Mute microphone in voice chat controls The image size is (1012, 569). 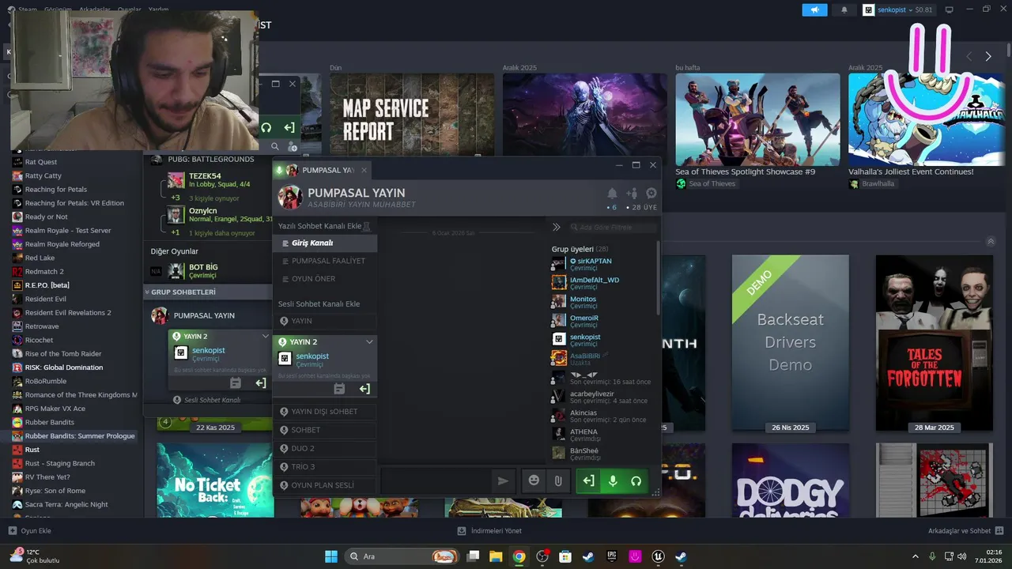pyautogui.click(x=612, y=480)
